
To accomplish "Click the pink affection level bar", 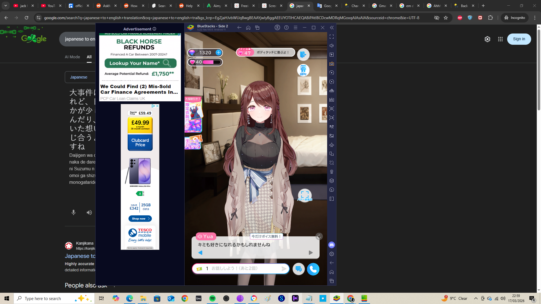I will click(212, 62).
